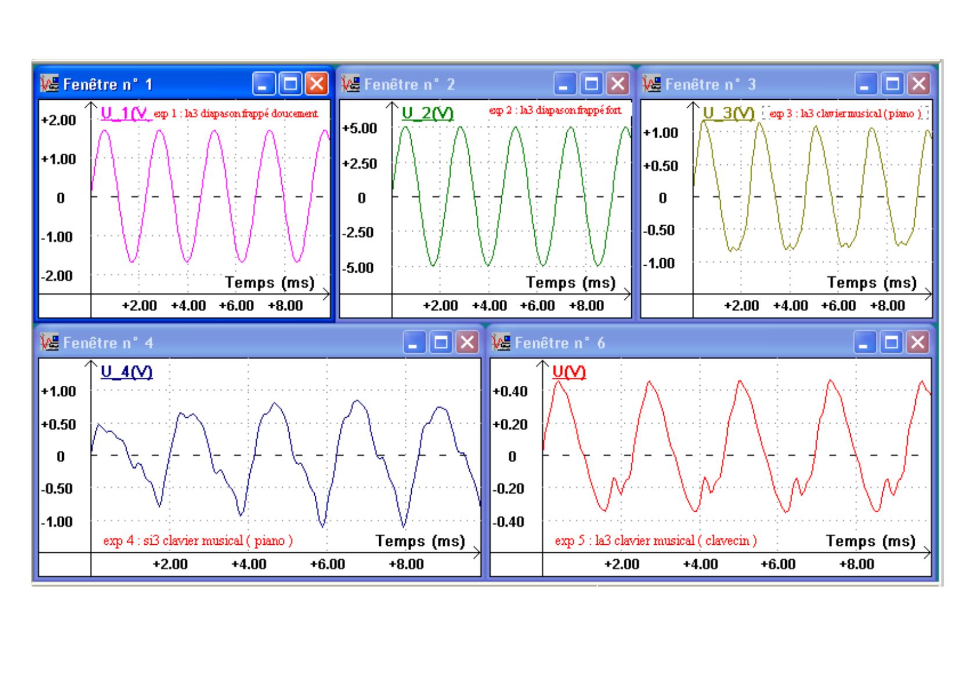
Task: Click the graph icon in Fenêtre n° 1 title bar
Action: click(49, 84)
